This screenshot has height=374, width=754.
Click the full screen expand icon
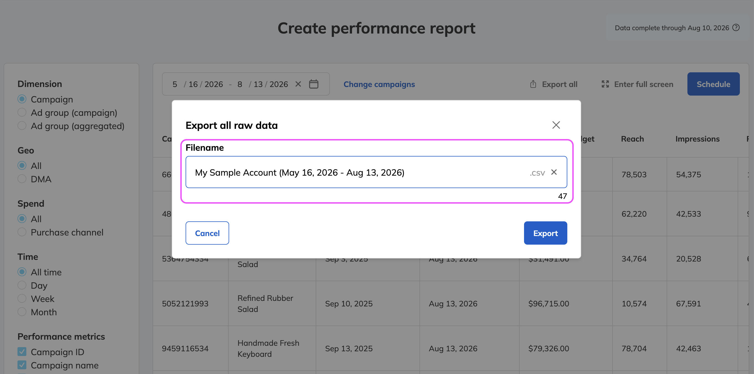point(605,84)
